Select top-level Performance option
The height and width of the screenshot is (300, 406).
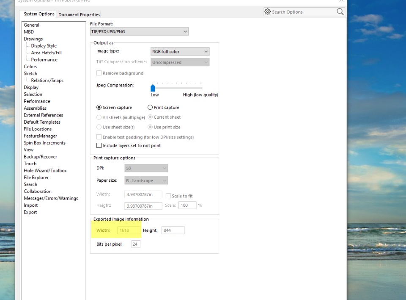(x=37, y=101)
